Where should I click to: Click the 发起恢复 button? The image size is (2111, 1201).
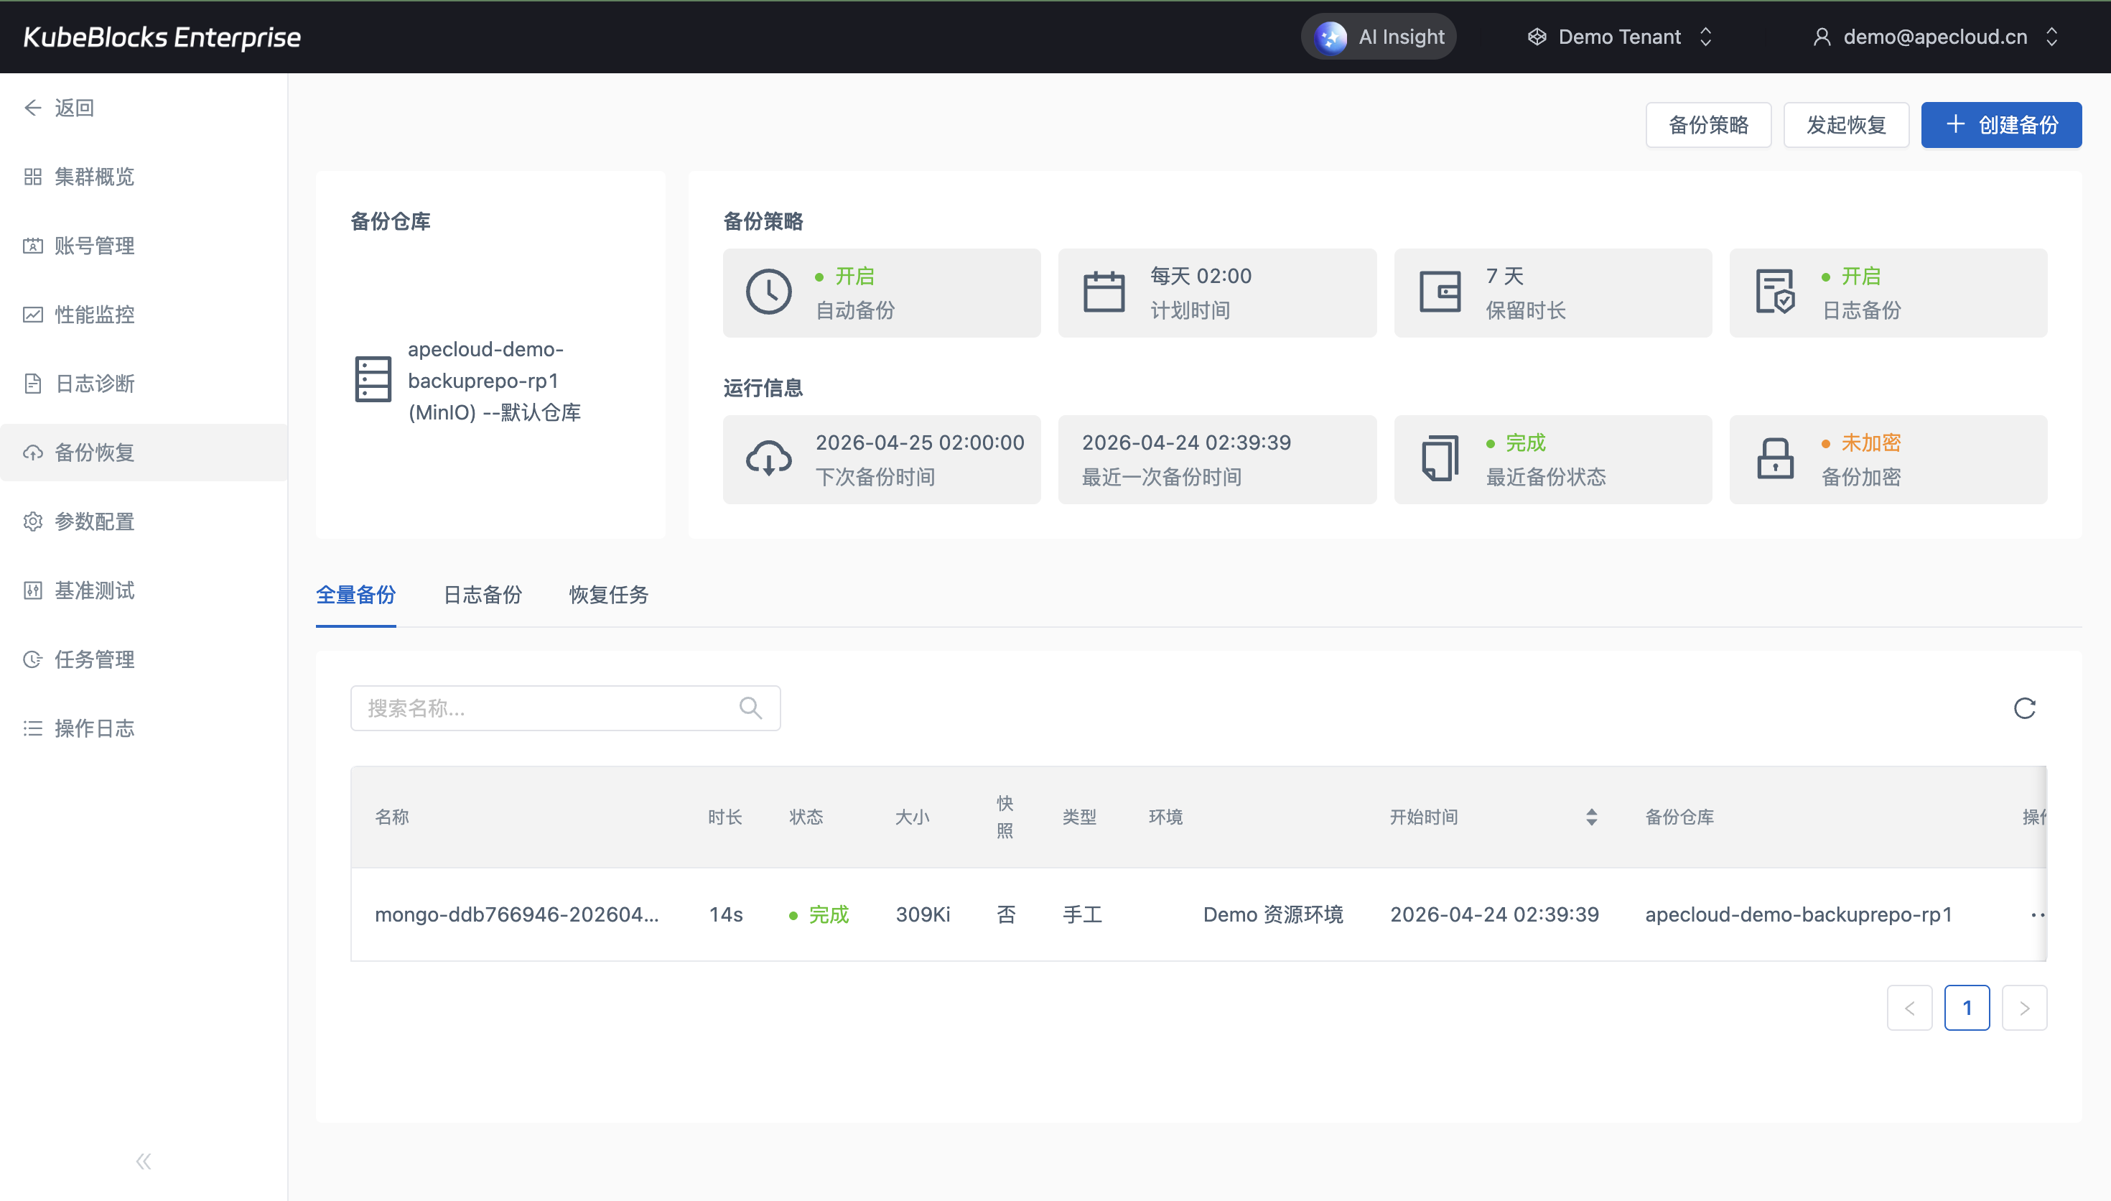tap(1845, 126)
